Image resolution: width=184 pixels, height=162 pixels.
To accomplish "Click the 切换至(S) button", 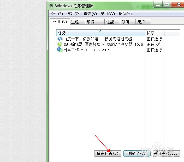I will coord(137,153).
